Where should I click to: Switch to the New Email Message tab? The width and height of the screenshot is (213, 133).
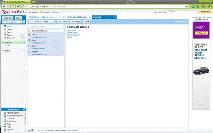[x=78, y=17]
